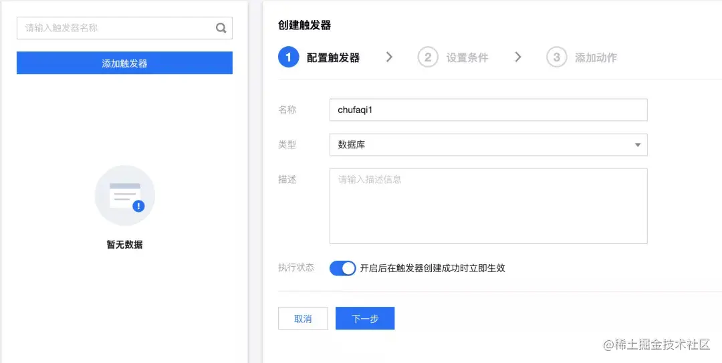Click the 名称 field containing chufaqi1
This screenshot has height=363, width=722.
click(489, 110)
